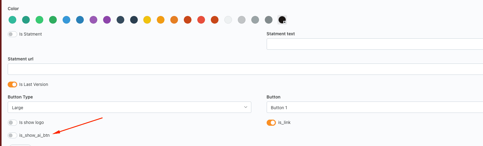Enable the Is Statment toggle
Viewport: 483px width, 146px height.
12,34
